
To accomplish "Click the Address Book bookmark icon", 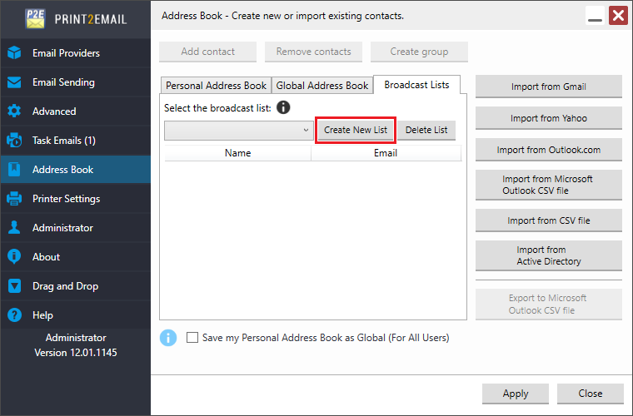I will pyautogui.click(x=14, y=169).
